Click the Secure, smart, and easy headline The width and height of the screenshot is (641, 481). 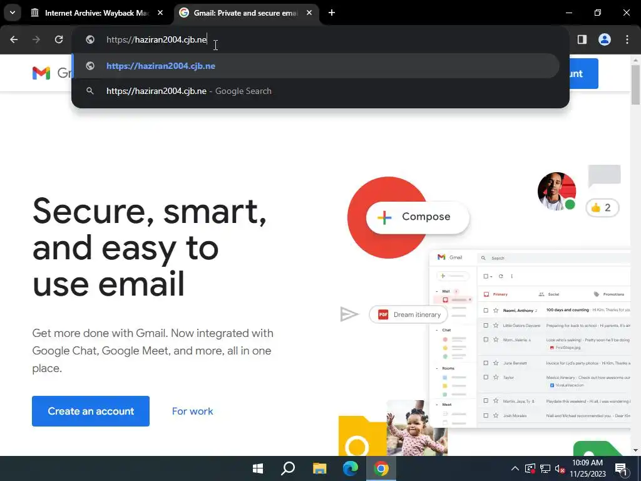tap(150, 247)
